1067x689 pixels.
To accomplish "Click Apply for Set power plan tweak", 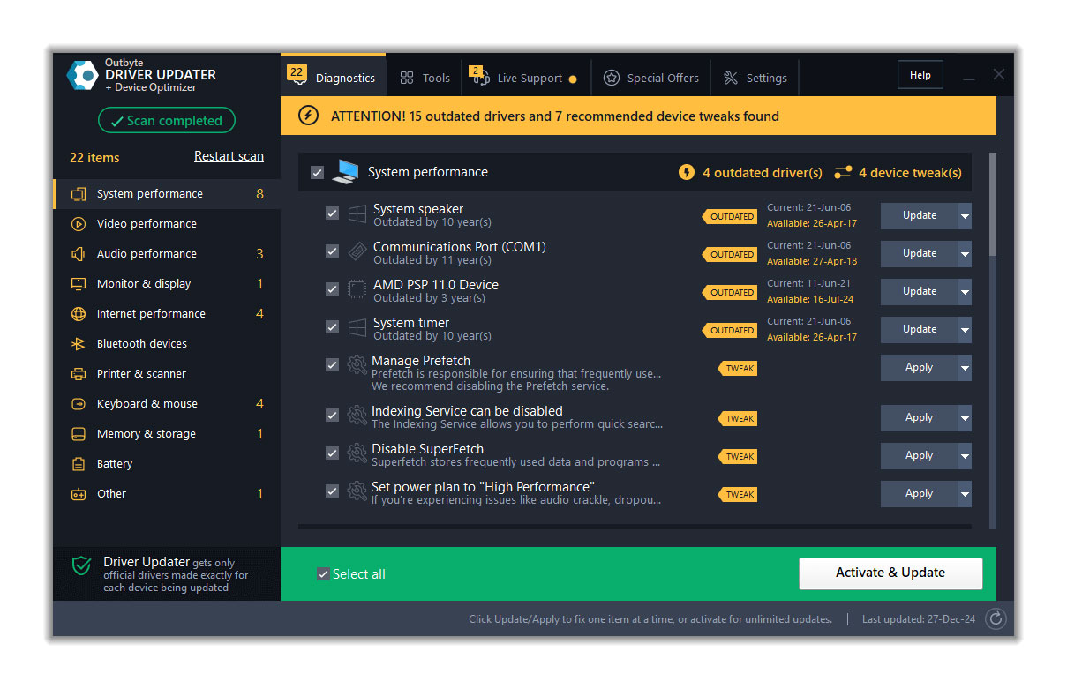I will click(x=920, y=494).
